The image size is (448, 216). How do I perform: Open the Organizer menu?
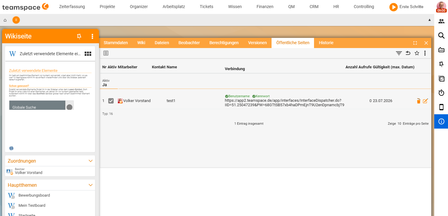click(139, 7)
